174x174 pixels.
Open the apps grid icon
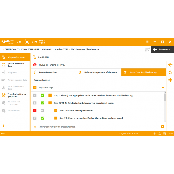point(147,42)
